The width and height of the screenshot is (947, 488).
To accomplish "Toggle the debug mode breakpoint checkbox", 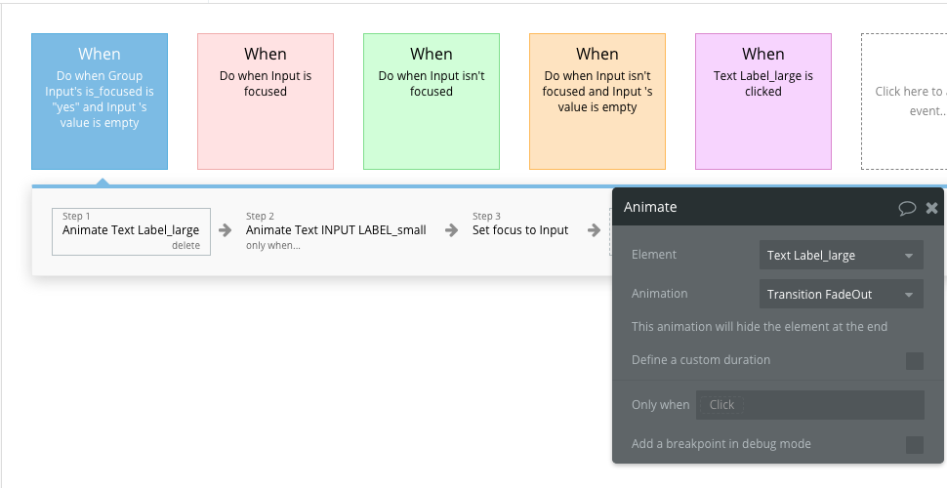I will pyautogui.click(x=914, y=445).
